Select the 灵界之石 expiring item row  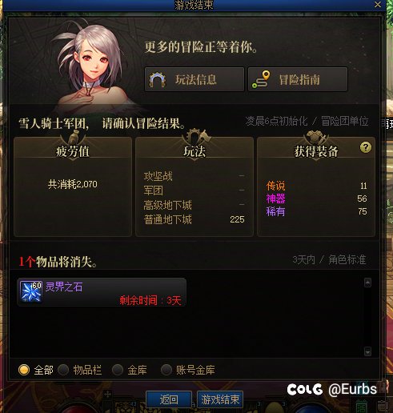point(102,291)
